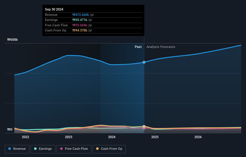Select the pink Free Cash Flow data marker
The image size is (246, 157).
point(144,128)
